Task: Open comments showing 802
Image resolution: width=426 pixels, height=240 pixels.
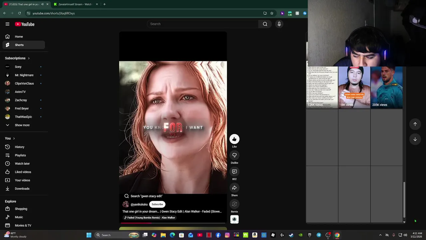Action: [234, 172]
